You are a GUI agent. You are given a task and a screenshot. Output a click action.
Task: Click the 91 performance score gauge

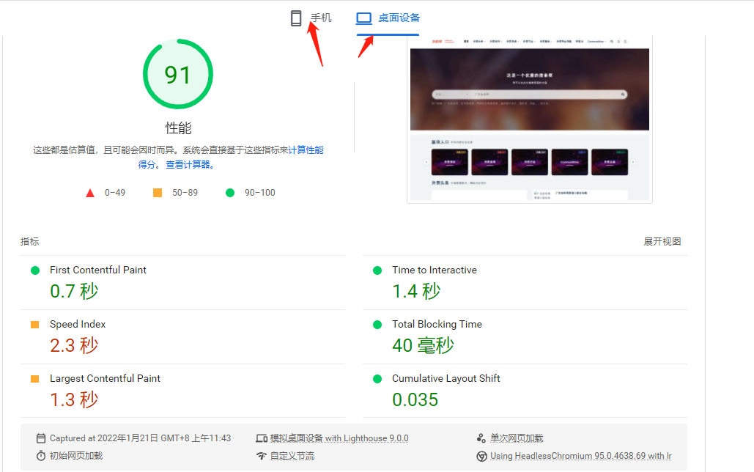[x=178, y=74]
